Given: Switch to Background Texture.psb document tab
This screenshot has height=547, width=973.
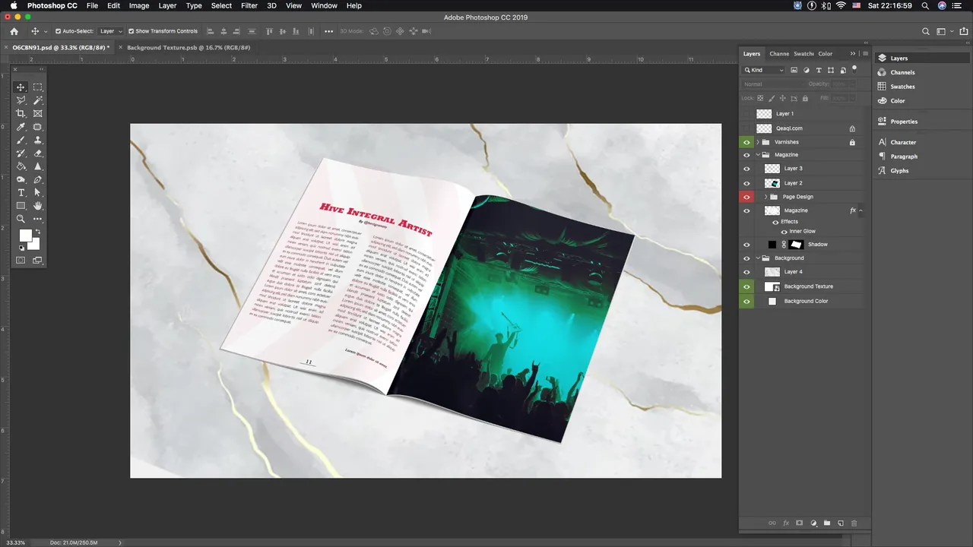Looking at the screenshot, I should 189,47.
